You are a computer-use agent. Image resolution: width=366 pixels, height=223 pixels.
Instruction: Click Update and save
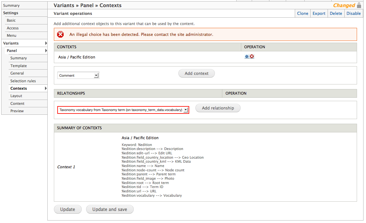pyautogui.click(x=110, y=209)
